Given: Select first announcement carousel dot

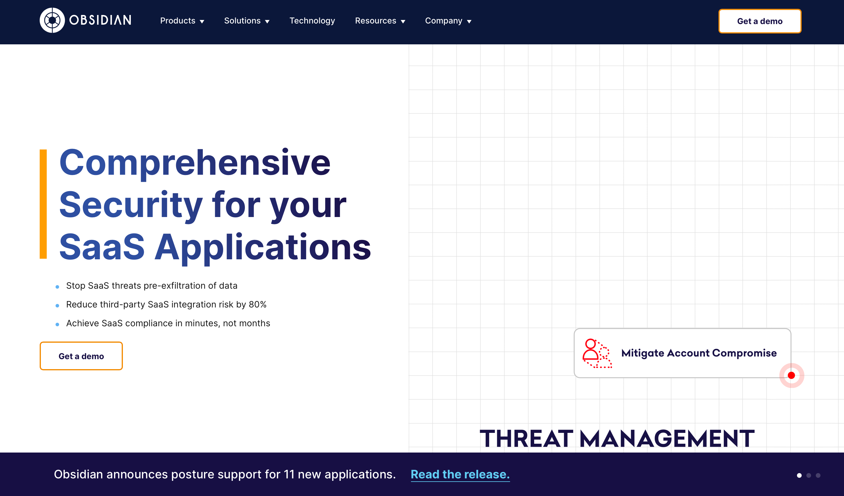Looking at the screenshot, I should pos(799,475).
